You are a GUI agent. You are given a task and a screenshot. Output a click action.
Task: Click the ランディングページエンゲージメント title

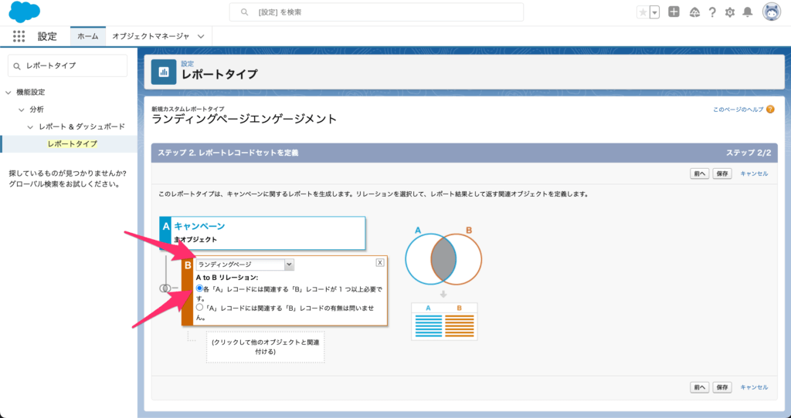coord(244,120)
